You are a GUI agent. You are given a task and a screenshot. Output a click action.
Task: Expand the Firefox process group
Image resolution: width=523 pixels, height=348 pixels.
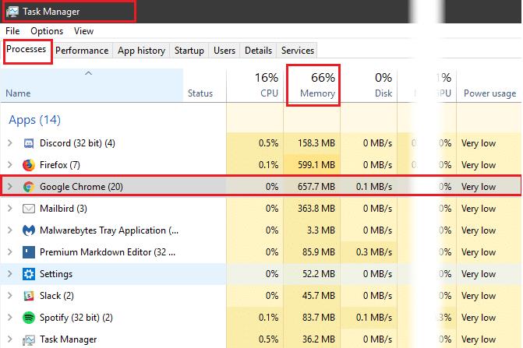click(10, 165)
